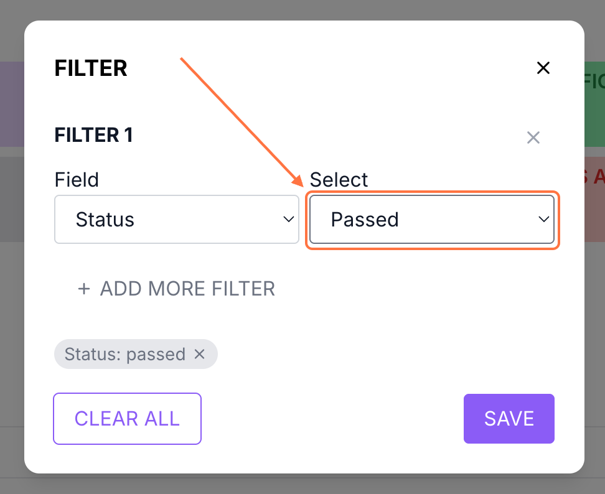Save the filter with the SAVE button
This screenshot has height=494, width=605.
(509, 419)
